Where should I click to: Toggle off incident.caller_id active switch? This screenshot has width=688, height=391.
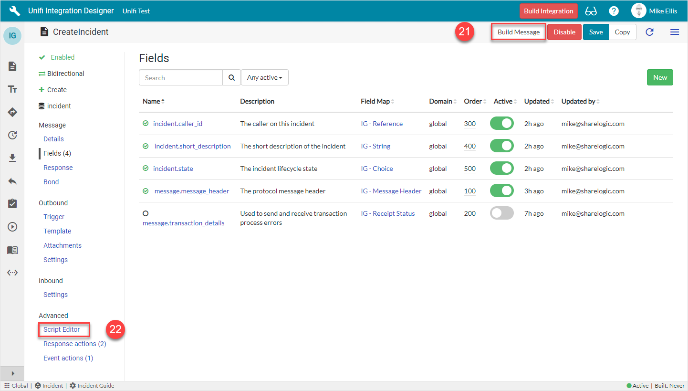click(x=501, y=124)
